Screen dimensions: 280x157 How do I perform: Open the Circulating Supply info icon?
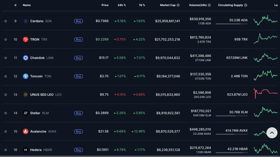tap(246, 5)
